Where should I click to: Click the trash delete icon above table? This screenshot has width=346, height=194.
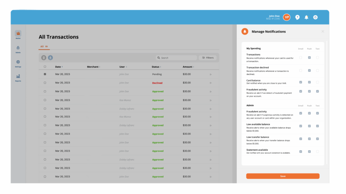pos(44,58)
